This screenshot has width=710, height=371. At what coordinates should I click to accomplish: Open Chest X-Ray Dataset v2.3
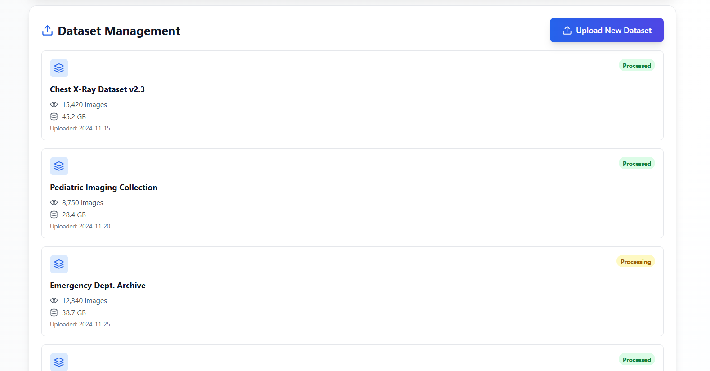(97, 89)
